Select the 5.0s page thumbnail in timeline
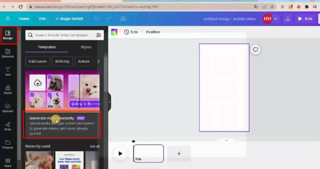The height and width of the screenshot is (169, 320). click(x=148, y=153)
